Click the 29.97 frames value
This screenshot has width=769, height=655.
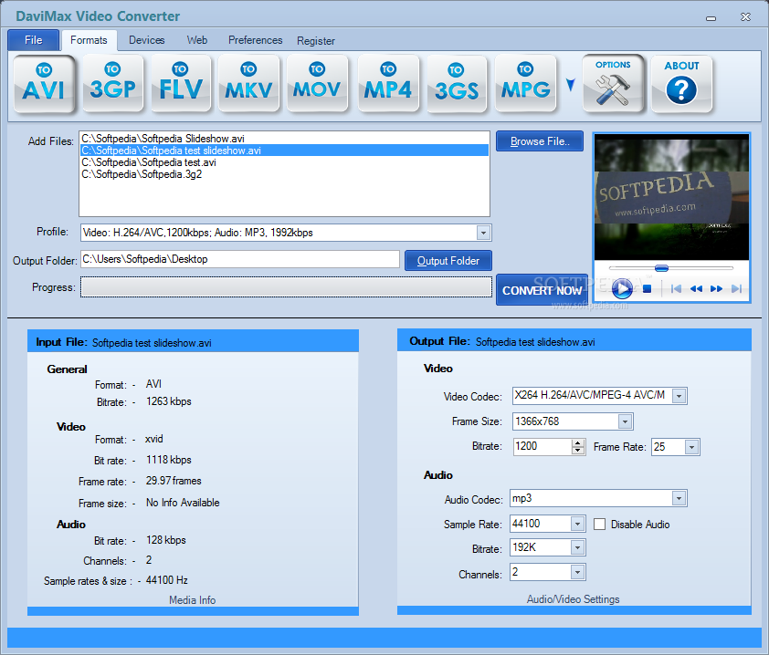coord(174,481)
